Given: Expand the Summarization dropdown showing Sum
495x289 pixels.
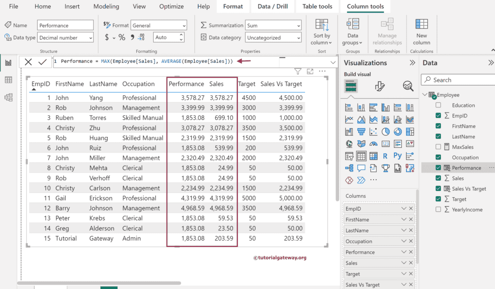Looking at the screenshot, I should [273, 25].
